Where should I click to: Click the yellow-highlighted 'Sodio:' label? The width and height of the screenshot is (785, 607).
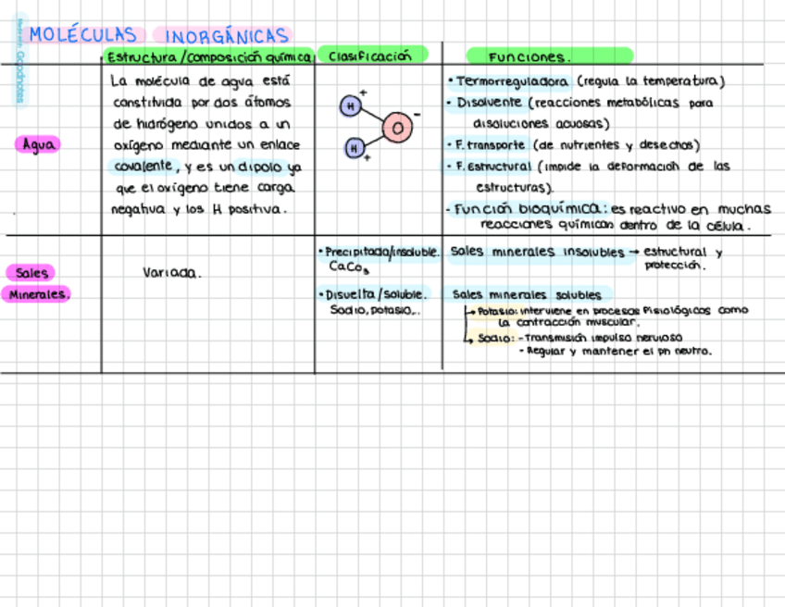pos(494,339)
